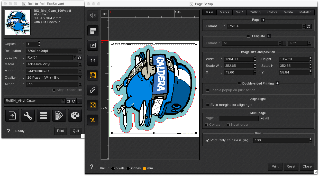Open the page setup document icon
319x176 pixels.
click(x=12, y=116)
